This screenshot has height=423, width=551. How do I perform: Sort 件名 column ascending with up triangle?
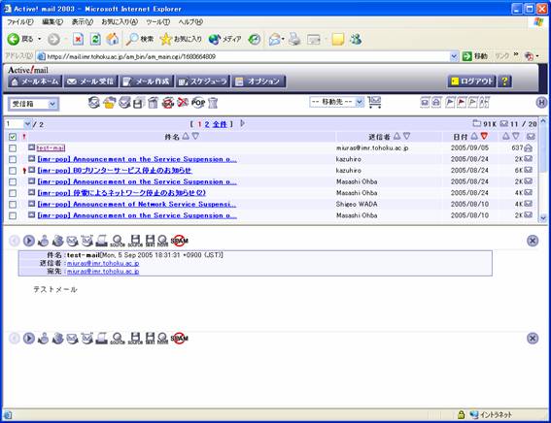(x=186, y=136)
